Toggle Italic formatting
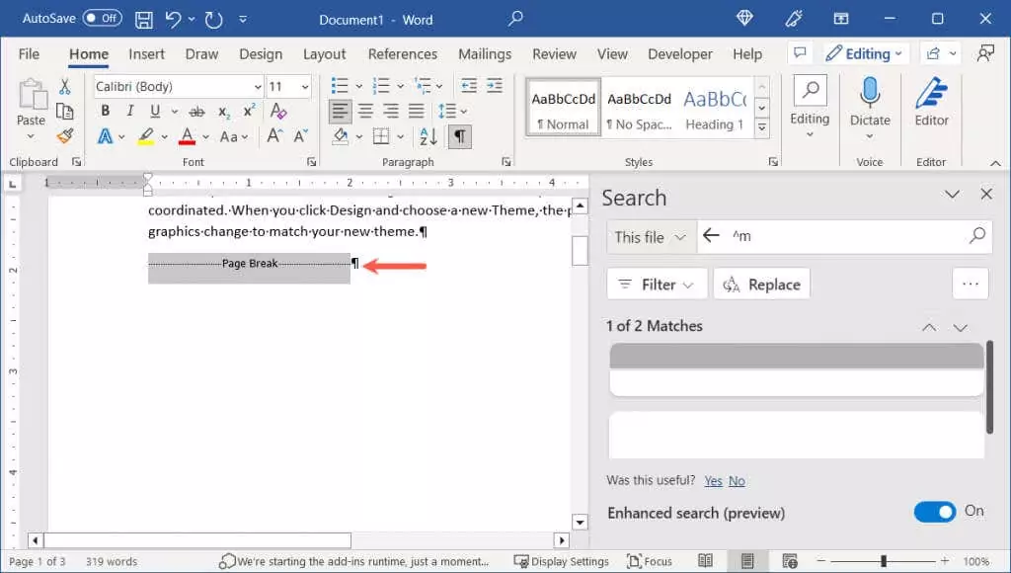The height and width of the screenshot is (573, 1011). [x=129, y=111]
